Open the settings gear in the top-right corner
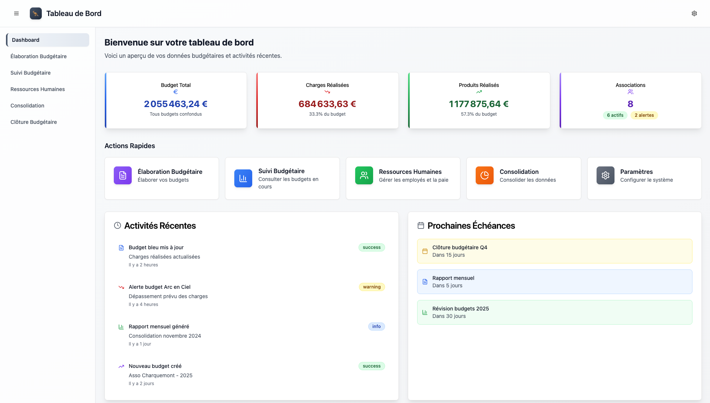This screenshot has height=403, width=710. coord(694,13)
